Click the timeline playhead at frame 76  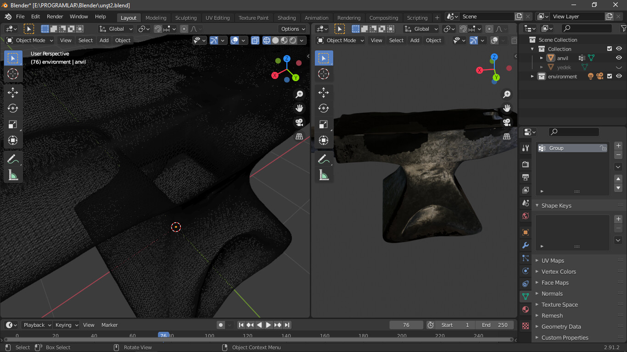[x=163, y=335]
